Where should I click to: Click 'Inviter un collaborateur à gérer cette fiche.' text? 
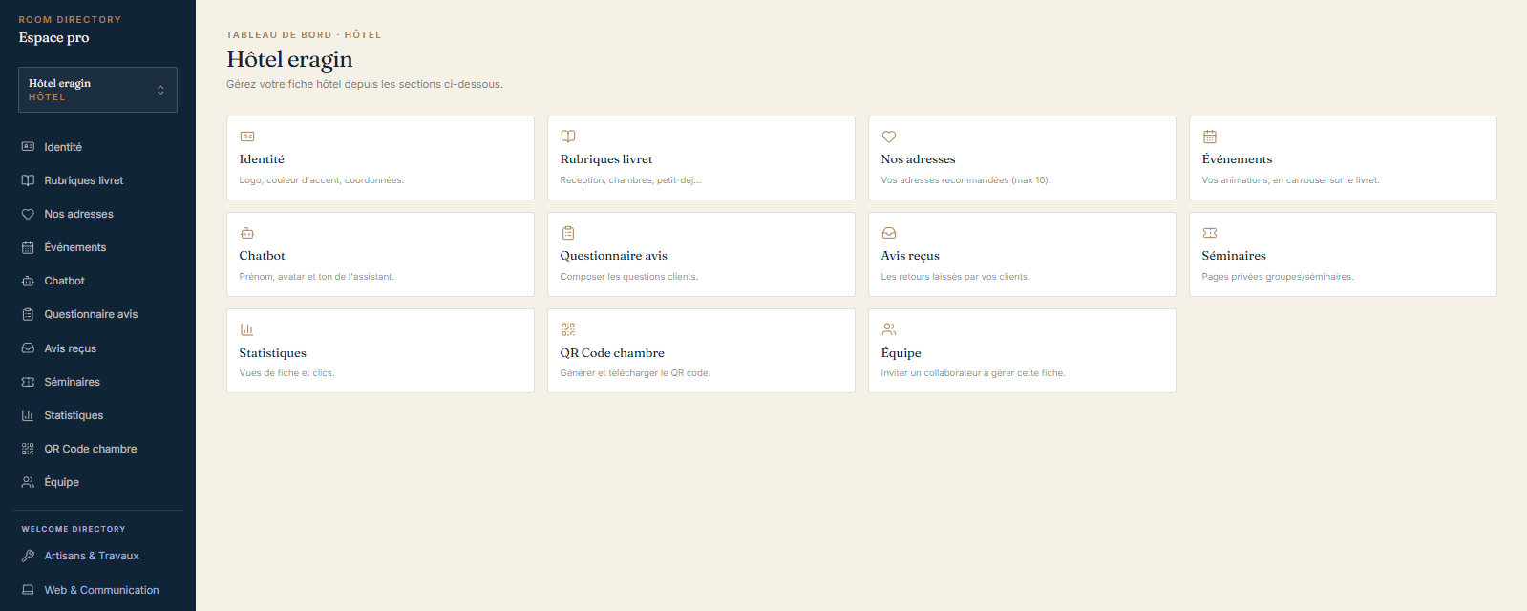click(973, 373)
